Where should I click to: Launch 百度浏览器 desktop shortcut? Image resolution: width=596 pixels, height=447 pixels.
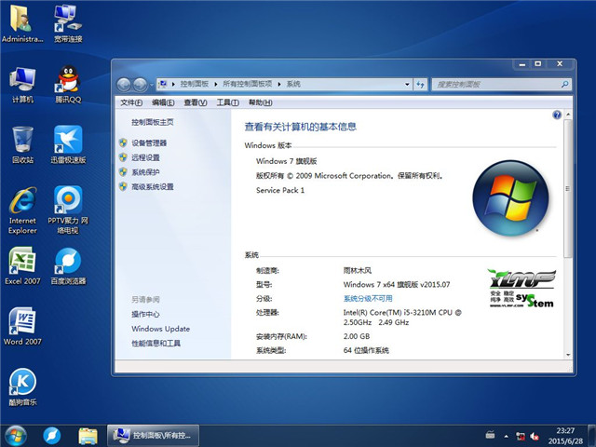(x=68, y=265)
